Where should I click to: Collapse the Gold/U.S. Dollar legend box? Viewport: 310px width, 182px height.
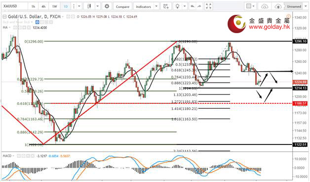(x=4, y=17)
